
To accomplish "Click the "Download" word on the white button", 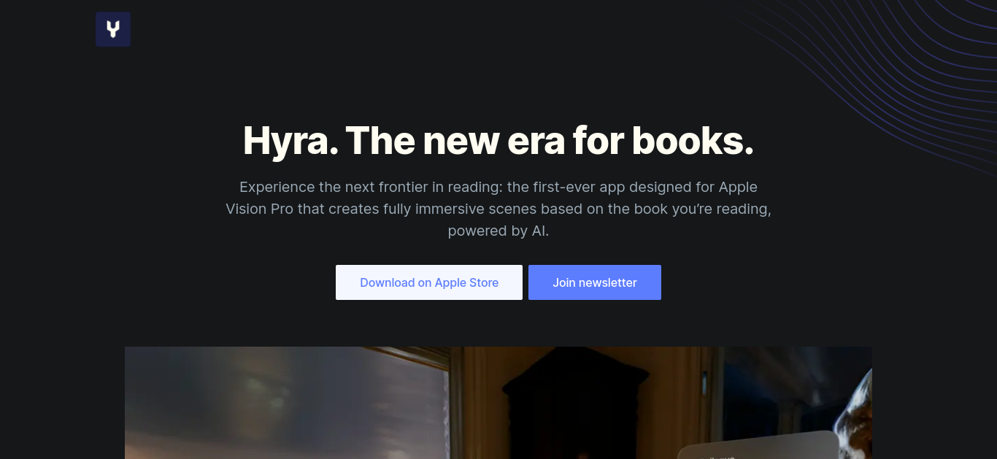I will coord(388,282).
